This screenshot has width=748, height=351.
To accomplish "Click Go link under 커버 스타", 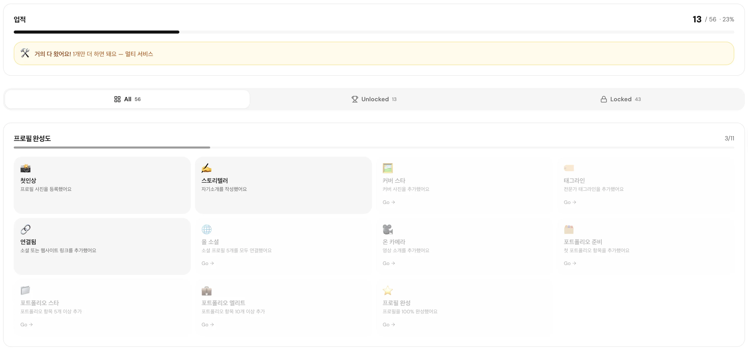I will click(x=389, y=202).
